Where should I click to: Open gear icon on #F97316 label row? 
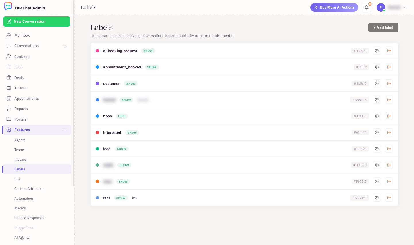pyautogui.click(x=377, y=181)
